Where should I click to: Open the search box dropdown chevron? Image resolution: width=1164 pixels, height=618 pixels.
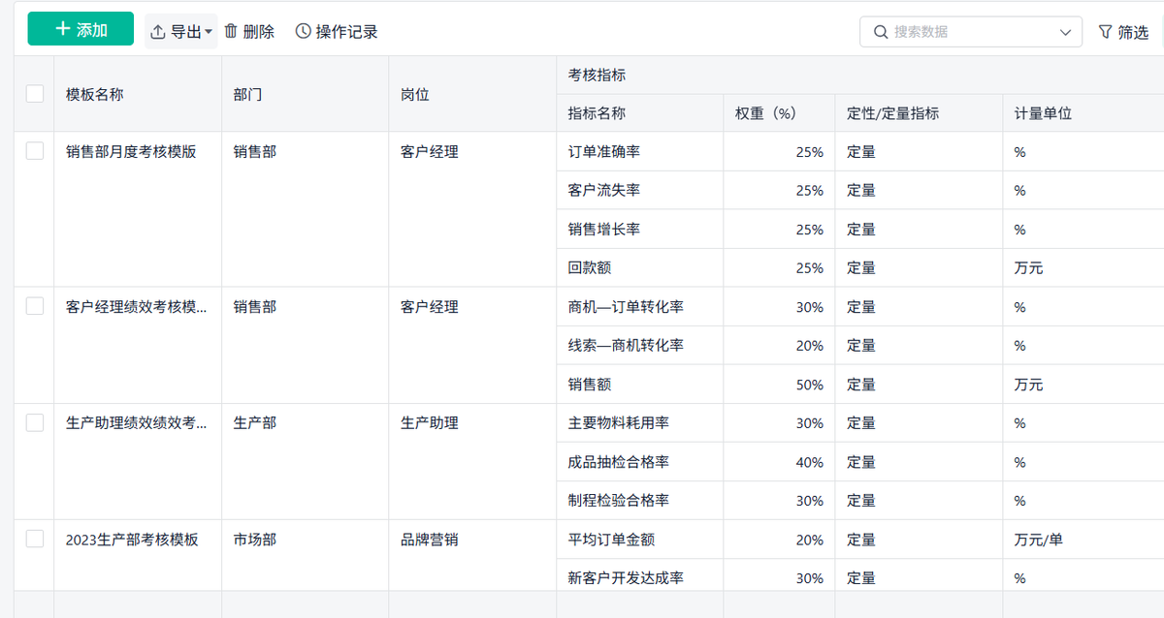click(1065, 32)
